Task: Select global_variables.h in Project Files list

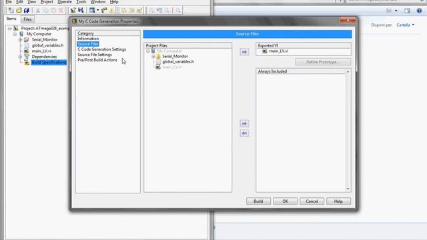Action: coord(178,62)
